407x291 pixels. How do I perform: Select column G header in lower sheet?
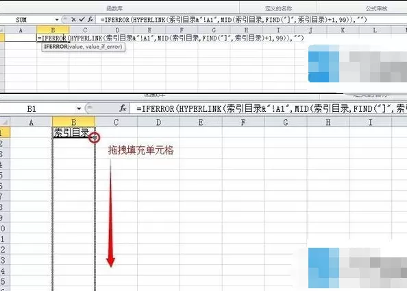click(x=286, y=122)
